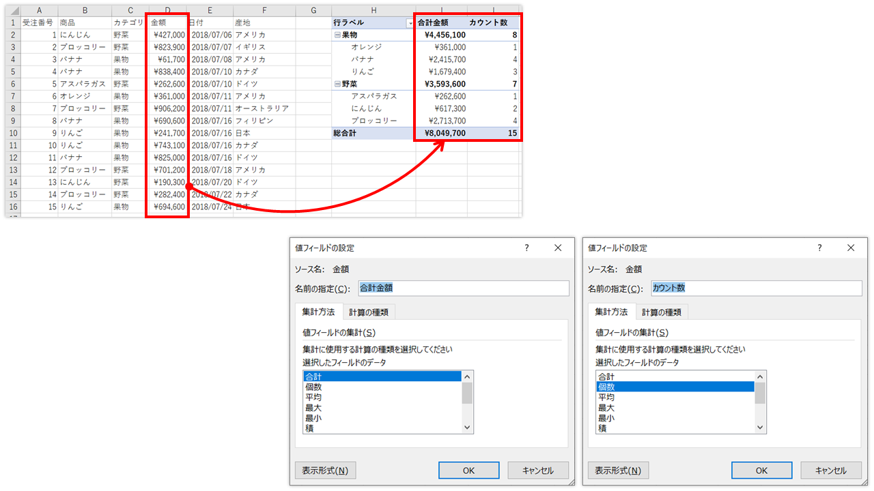Click list scroll-down arrow in カウント数 dialog

pyautogui.click(x=761, y=427)
